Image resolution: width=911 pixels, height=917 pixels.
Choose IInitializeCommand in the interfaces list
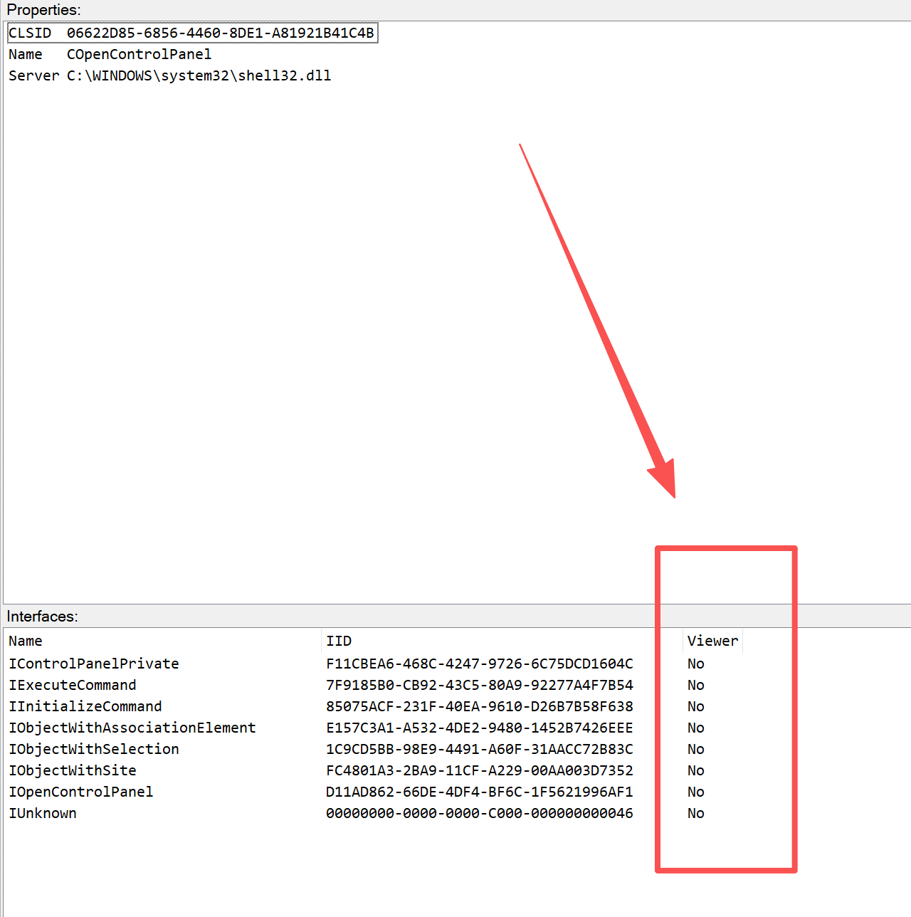coord(85,706)
